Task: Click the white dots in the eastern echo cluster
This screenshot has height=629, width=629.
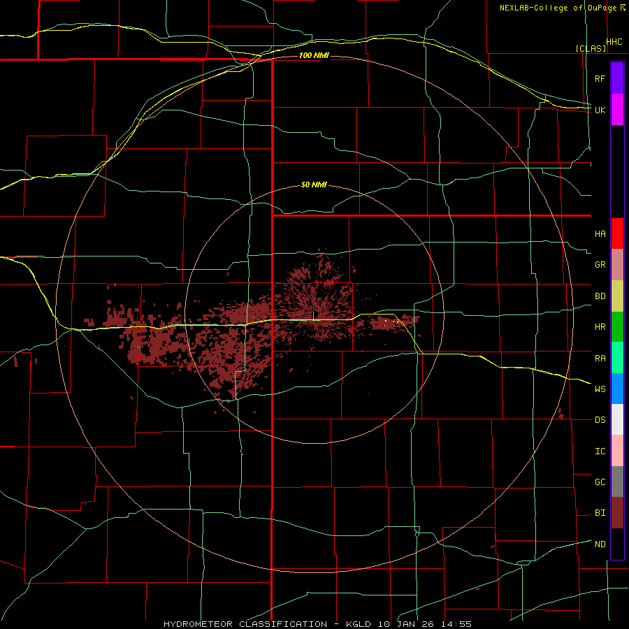Action: [391, 321]
